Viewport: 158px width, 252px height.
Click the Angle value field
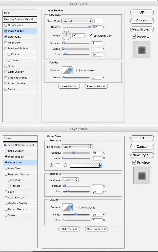79,36
